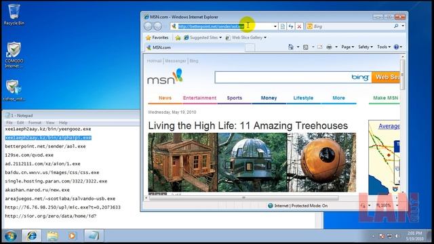
Task: Expand the Help button dropdown arrow
Action: 401,47
